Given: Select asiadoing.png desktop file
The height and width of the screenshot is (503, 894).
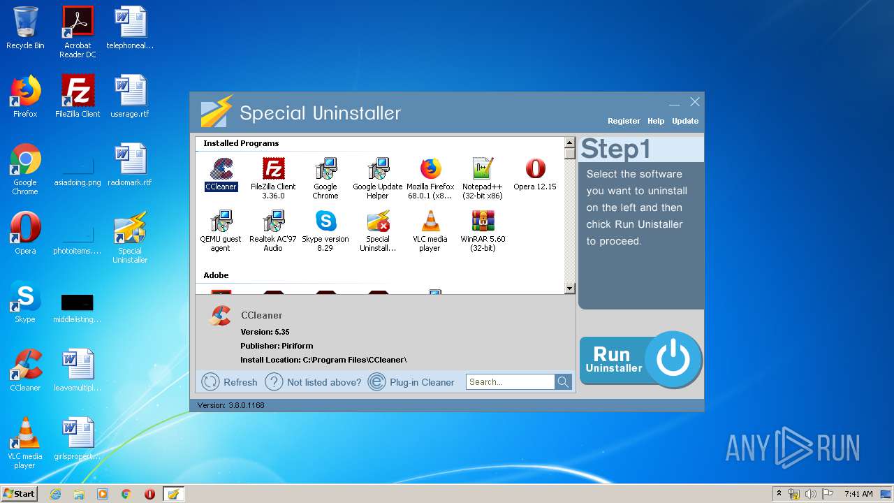Looking at the screenshot, I should pos(78,171).
